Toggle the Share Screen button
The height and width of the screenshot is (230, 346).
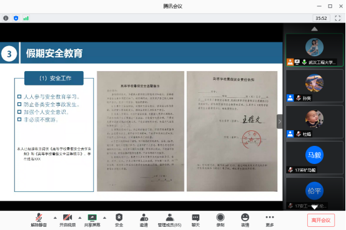(92, 220)
